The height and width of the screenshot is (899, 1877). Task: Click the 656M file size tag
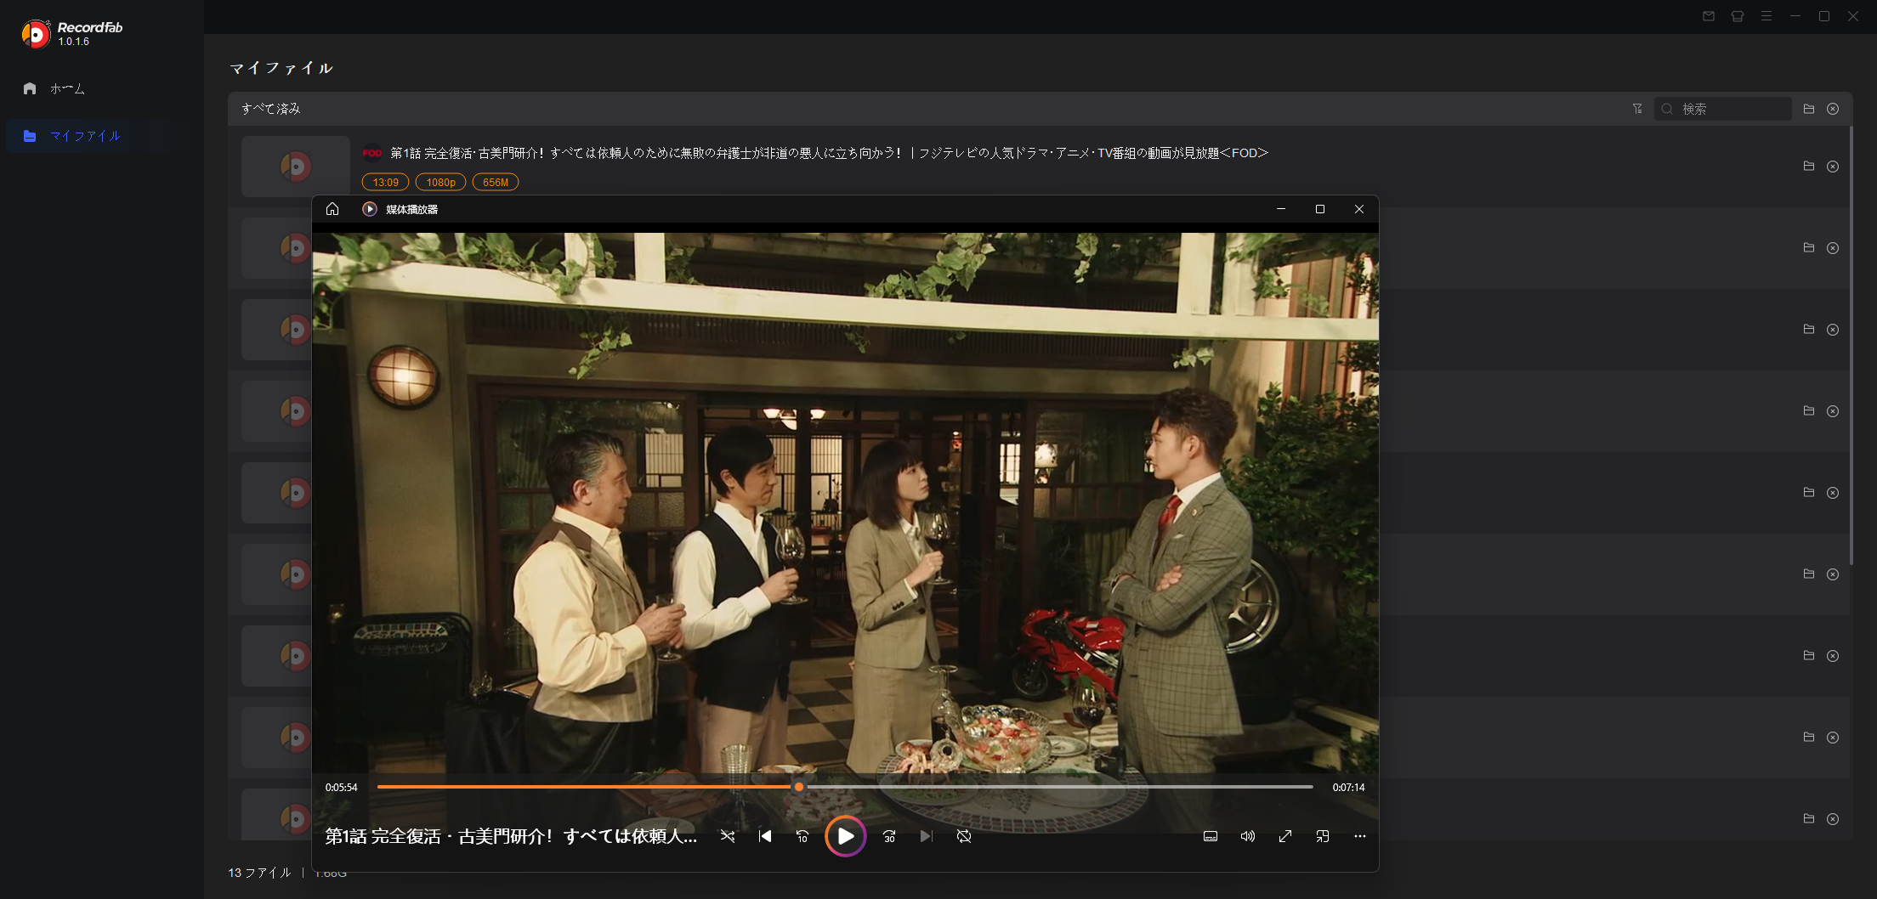pos(496,182)
